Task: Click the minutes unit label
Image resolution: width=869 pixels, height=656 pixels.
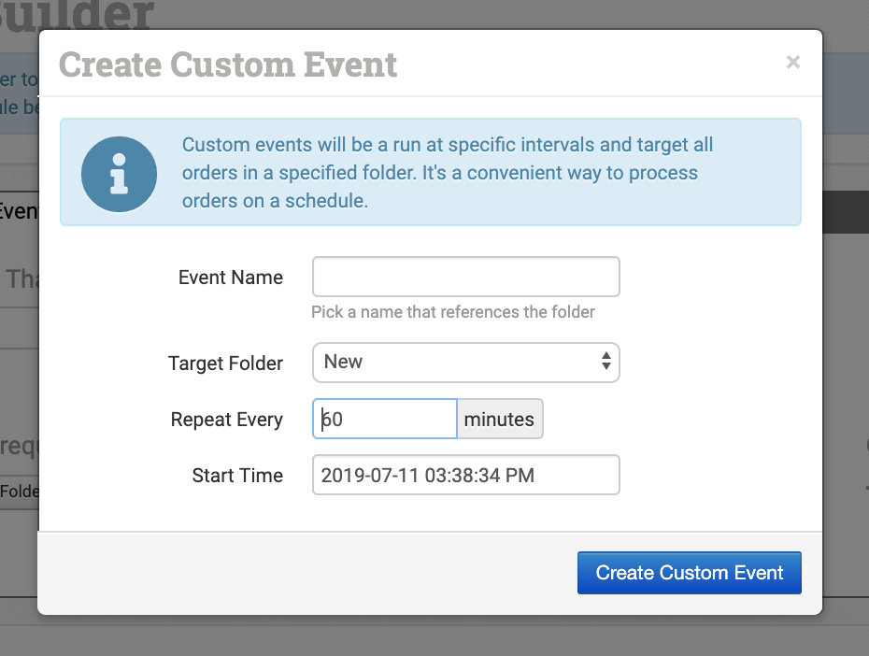Action: pyautogui.click(x=499, y=420)
